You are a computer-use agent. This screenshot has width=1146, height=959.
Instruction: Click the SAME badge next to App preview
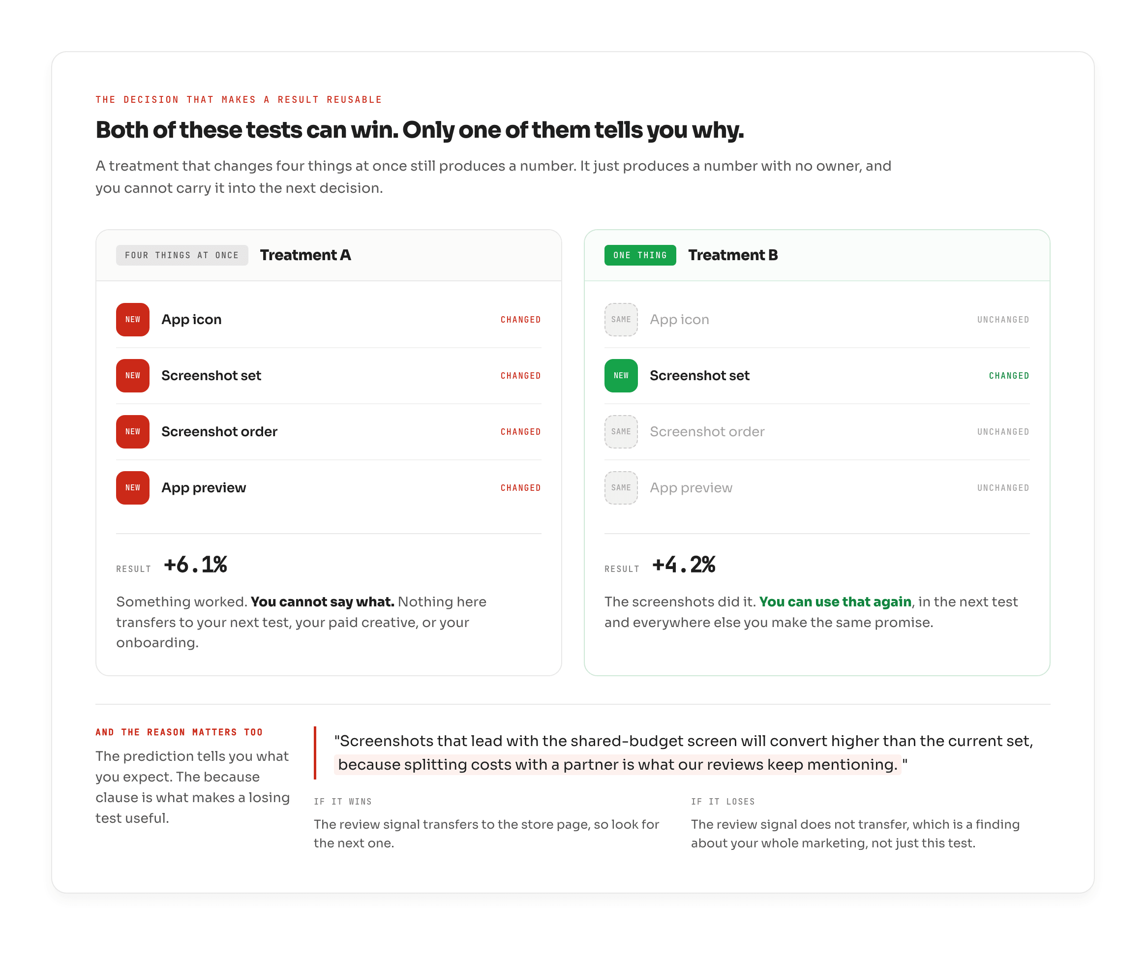pyautogui.click(x=621, y=488)
